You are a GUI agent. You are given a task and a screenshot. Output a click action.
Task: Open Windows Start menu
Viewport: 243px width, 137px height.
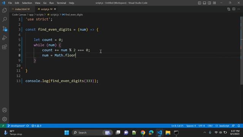pyautogui.click(x=67, y=132)
